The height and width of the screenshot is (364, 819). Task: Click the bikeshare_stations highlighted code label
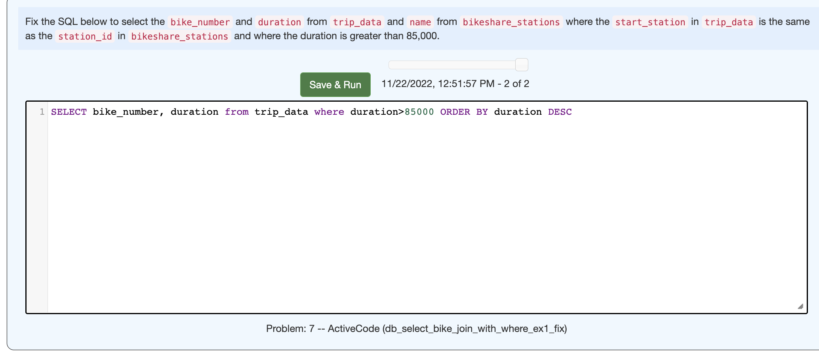(511, 22)
